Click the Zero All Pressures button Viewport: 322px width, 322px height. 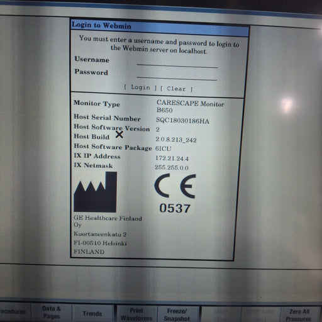tap(299, 315)
